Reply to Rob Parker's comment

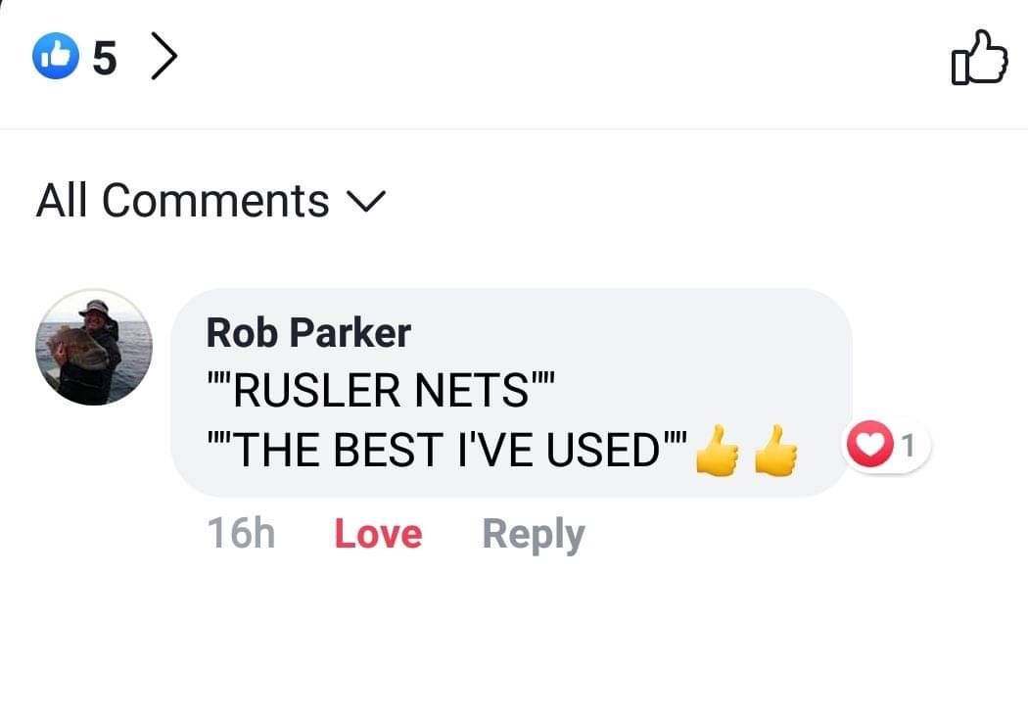click(x=533, y=535)
